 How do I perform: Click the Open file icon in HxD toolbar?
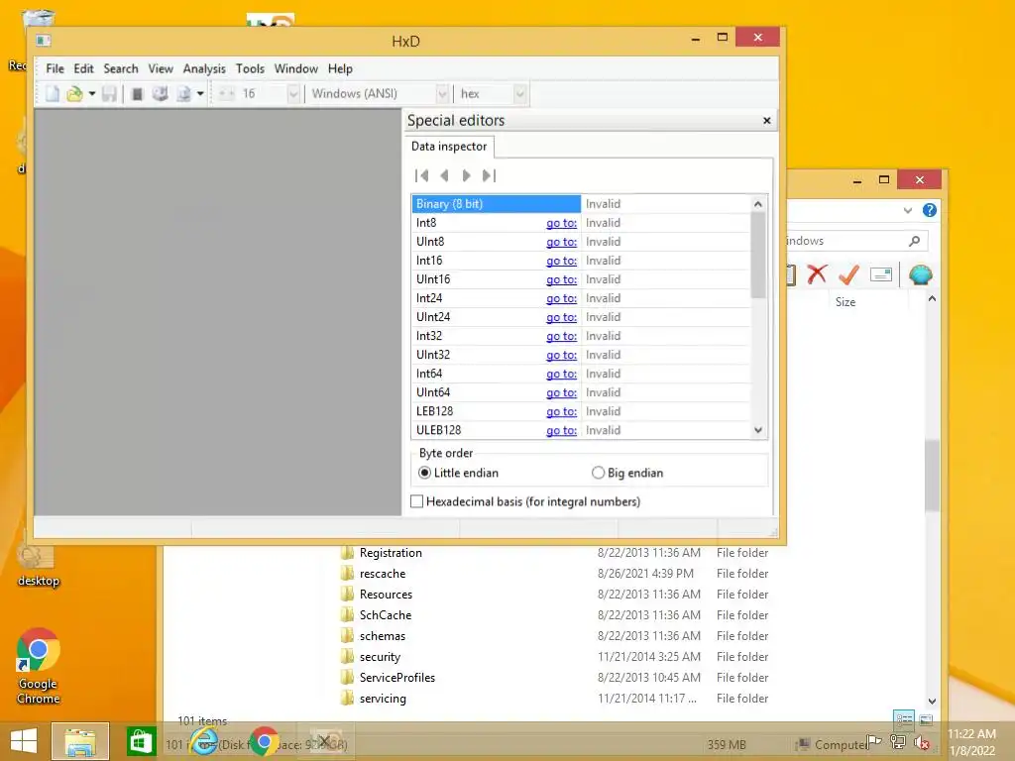tap(75, 94)
